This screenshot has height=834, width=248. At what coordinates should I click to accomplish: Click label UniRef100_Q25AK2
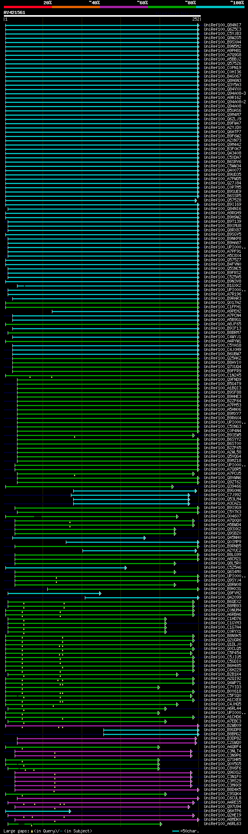[222, 358]
